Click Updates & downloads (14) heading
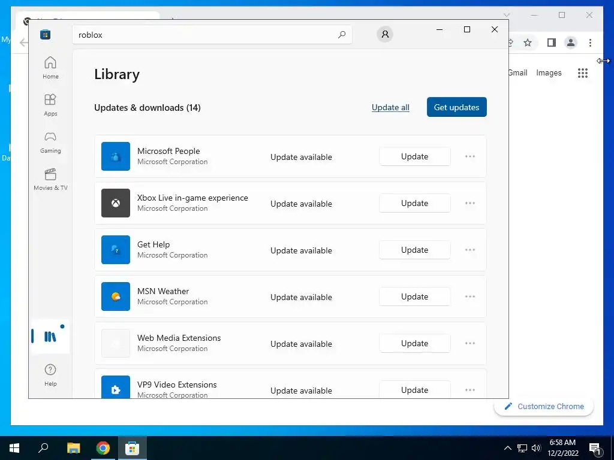Viewport: 614px width, 460px height. coord(148,108)
